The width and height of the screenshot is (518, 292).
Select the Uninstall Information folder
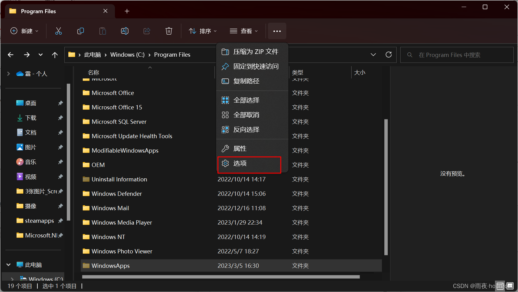[231, 179]
